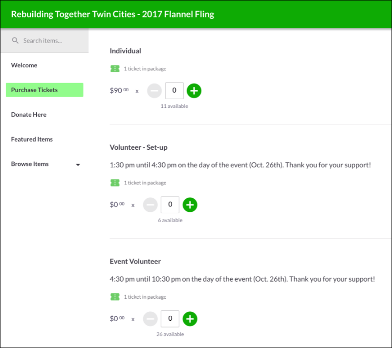
Task: Click the search magnifier icon
Action: [x=15, y=41]
